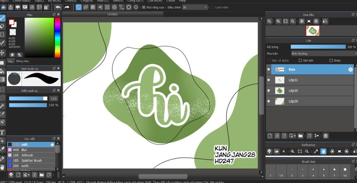
Task: Click the export share icon in top toolbar
Action: point(10,7)
